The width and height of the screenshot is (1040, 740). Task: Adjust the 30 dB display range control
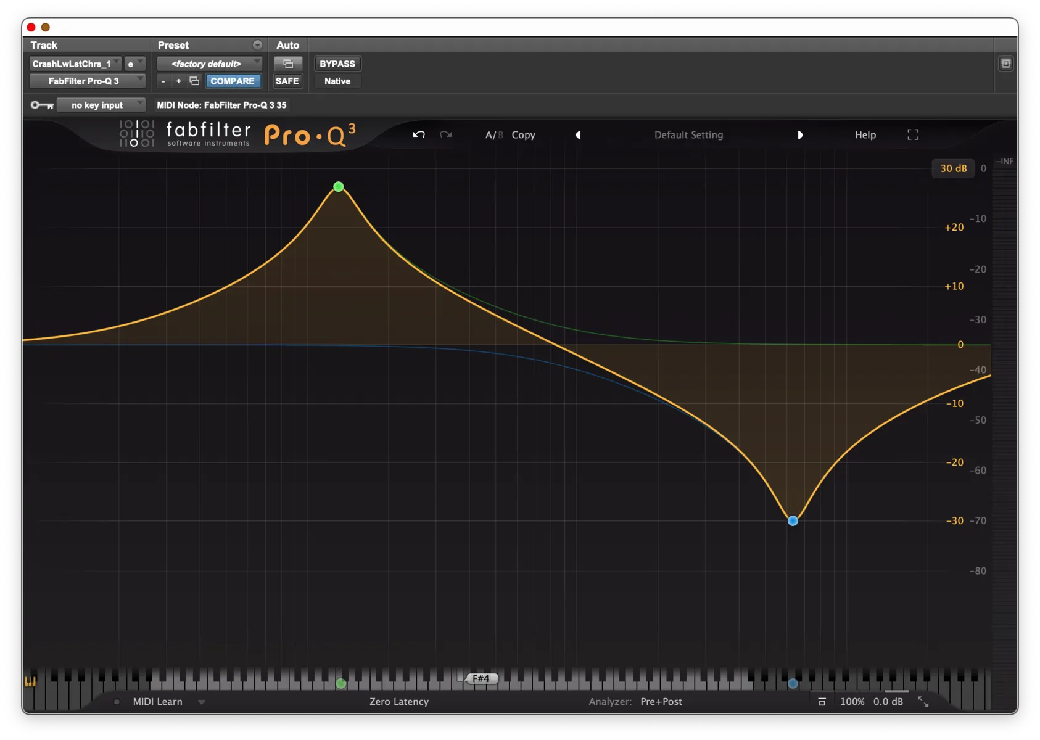[x=952, y=168]
